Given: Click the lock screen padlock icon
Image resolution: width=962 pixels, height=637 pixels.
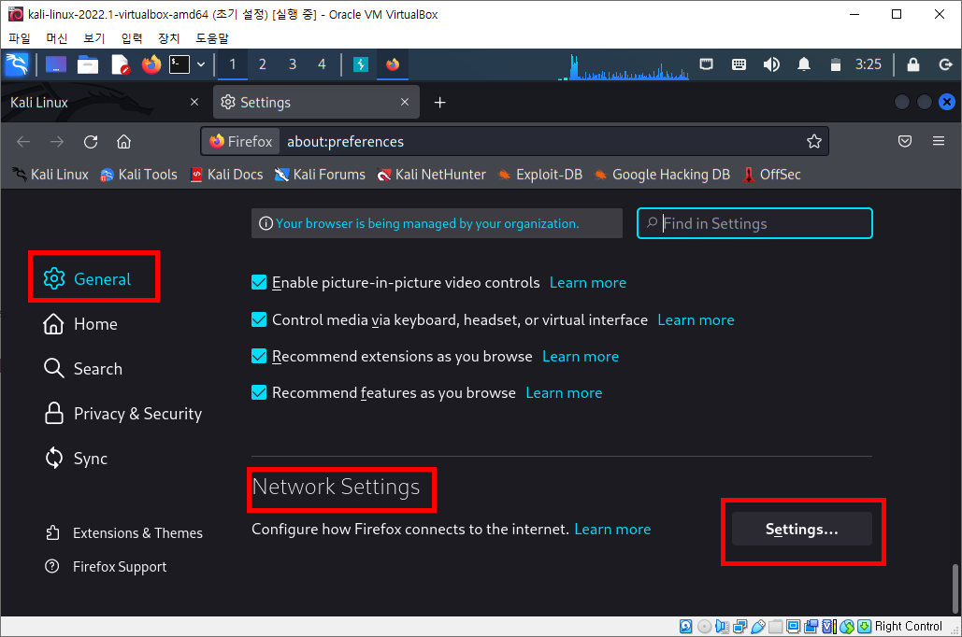Looking at the screenshot, I should [x=912, y=64].
